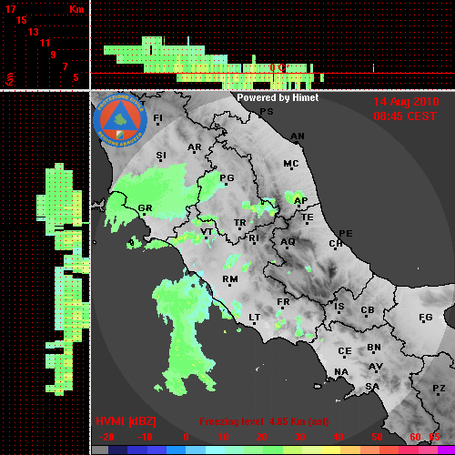Click the 08:45 CEST time label

(x=405, y=116)
